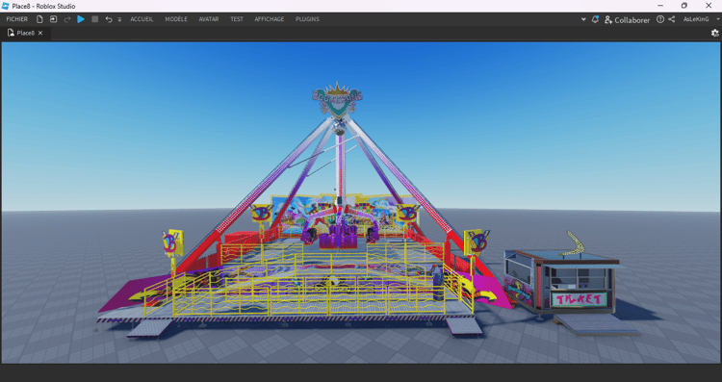The width and height of the screenshot is (722, 382).
Task: Click the share icon near the username
Action: (x=672, y=19)
